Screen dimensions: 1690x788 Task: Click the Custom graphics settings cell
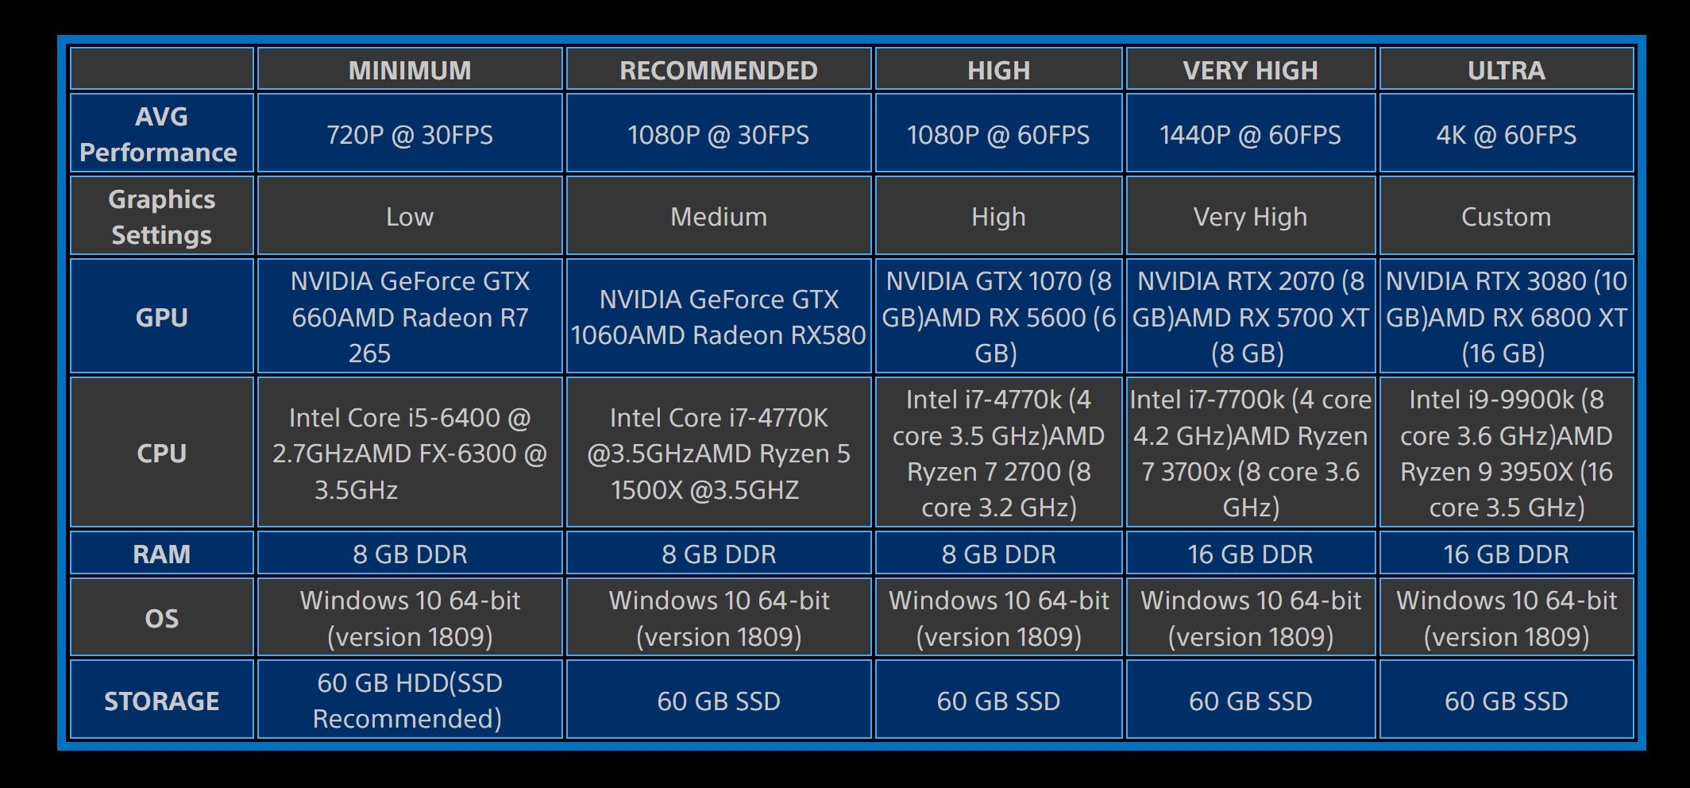click(x=1506, y=217)
